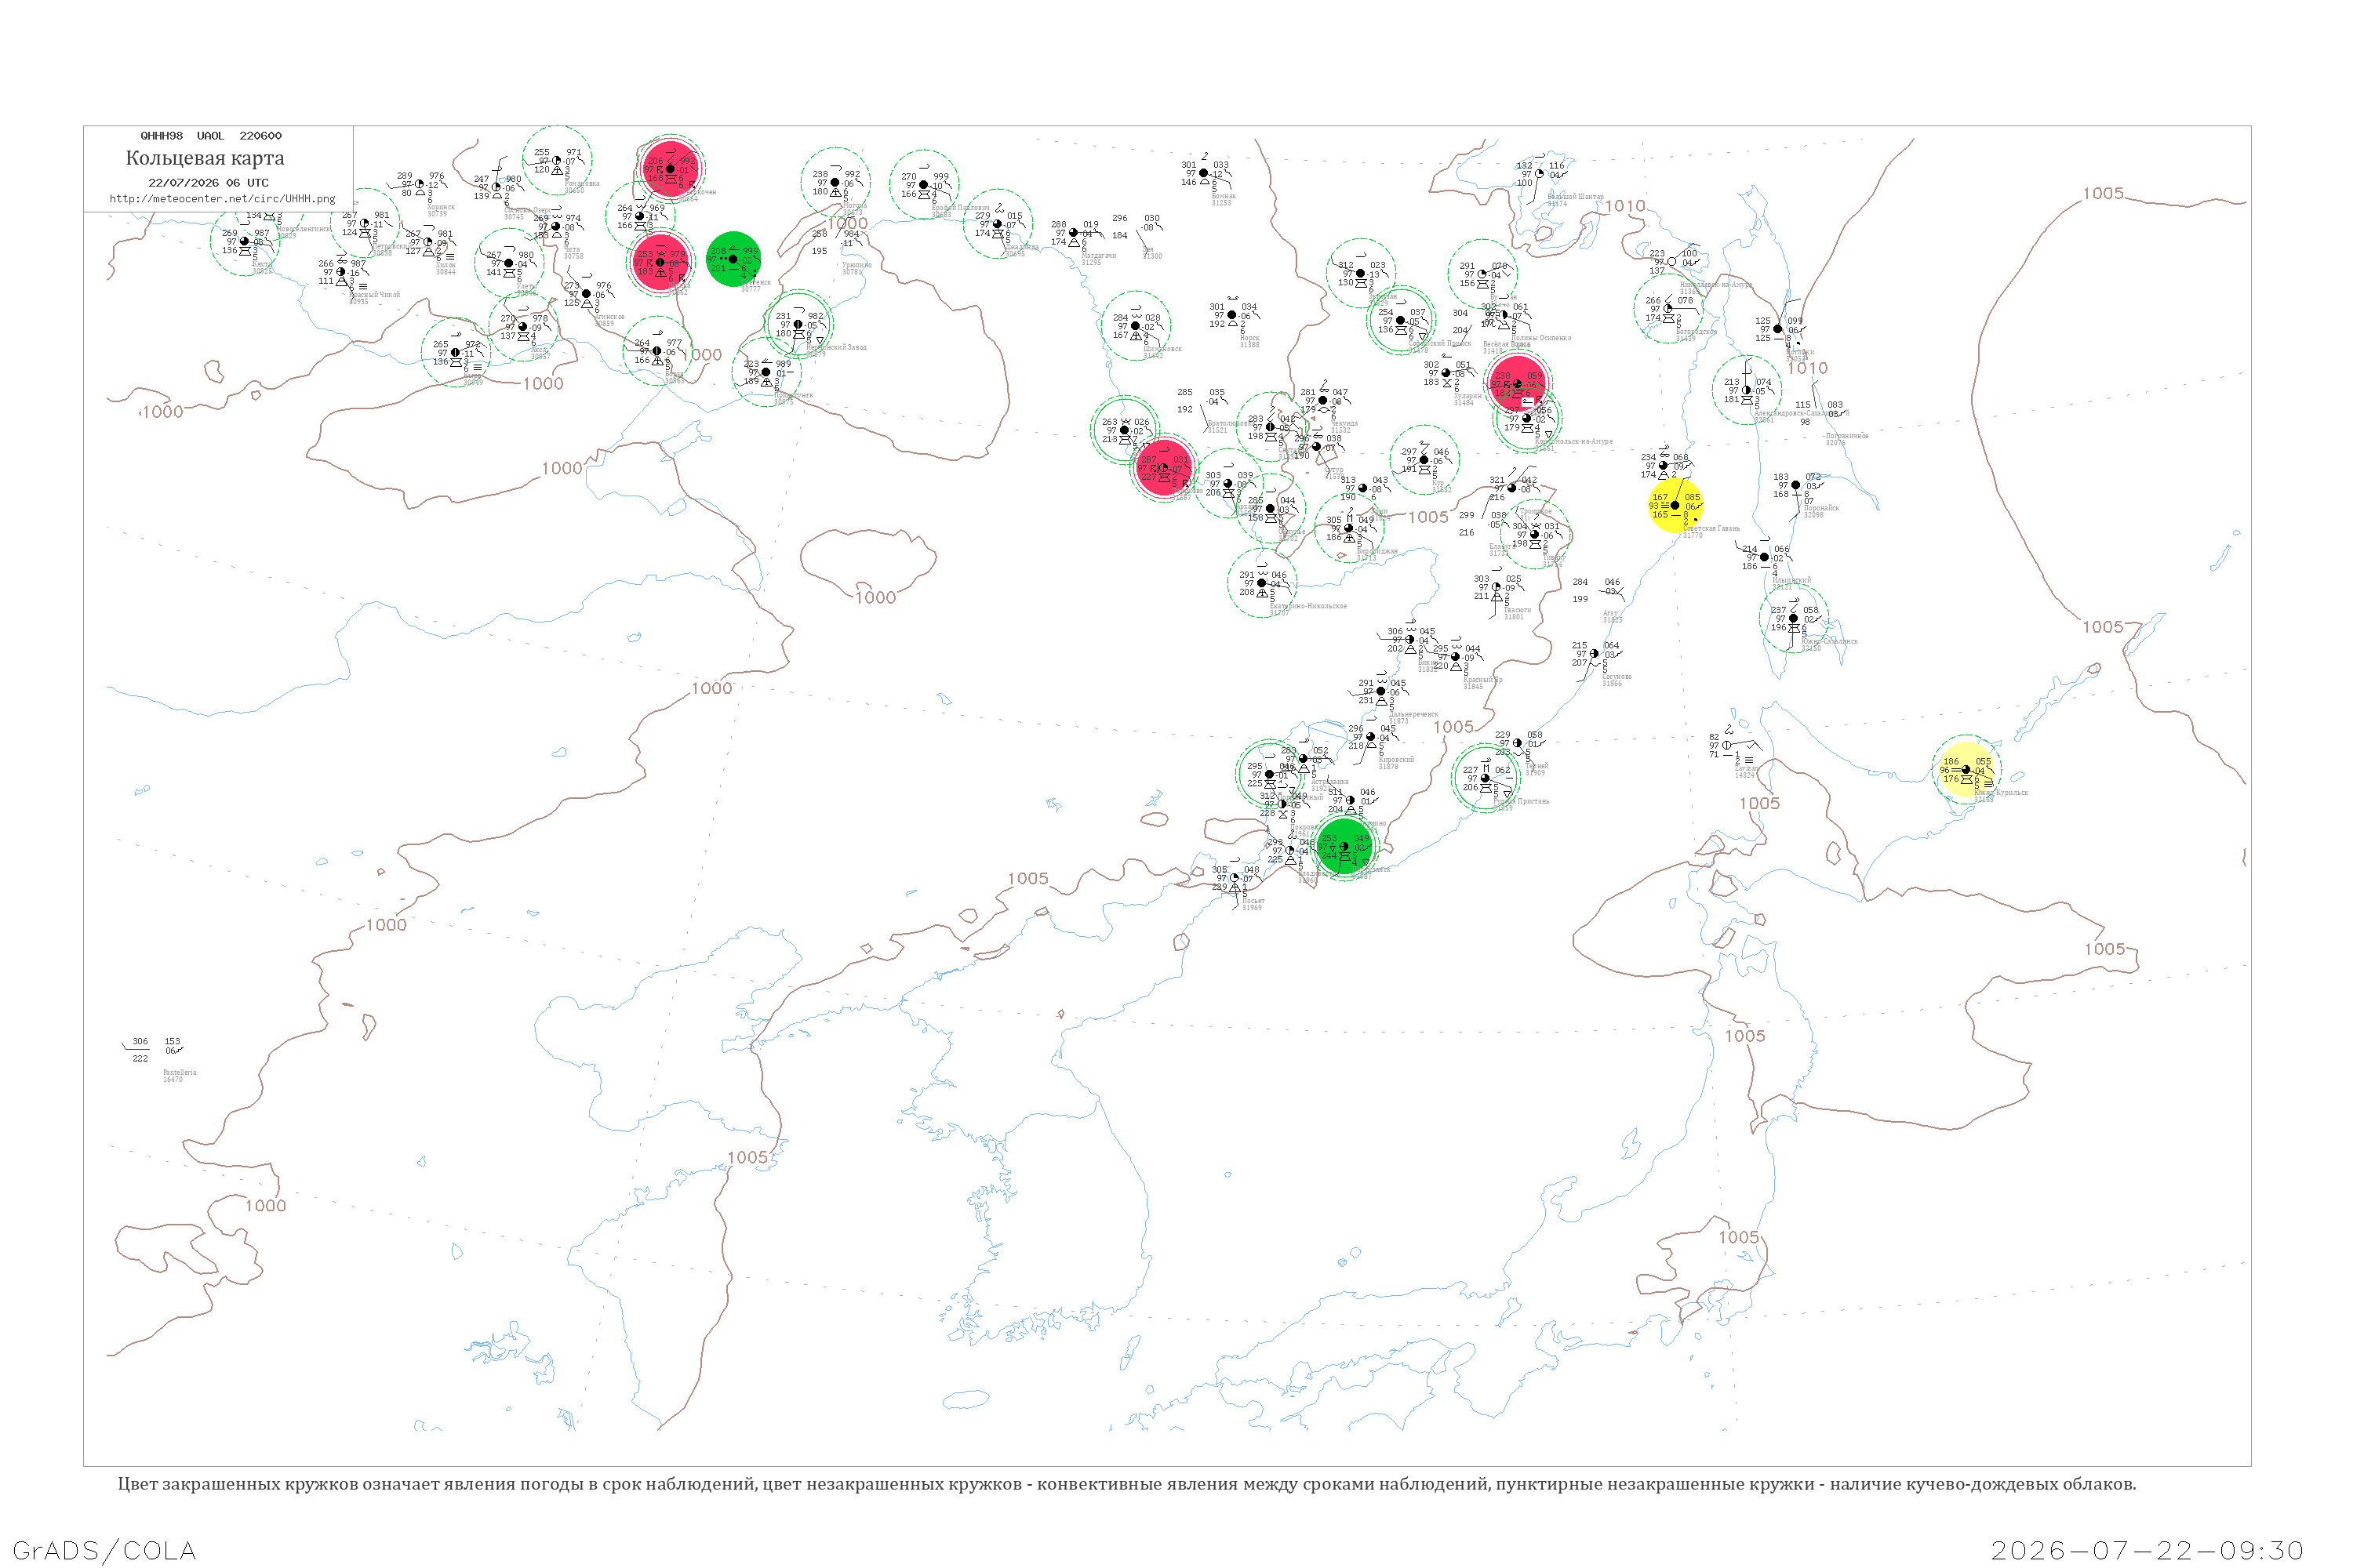This screenshot has height=1568, width=2353.
Task: Click the map title "Кольцевая карта"
Action: click(x=205, y=158)
